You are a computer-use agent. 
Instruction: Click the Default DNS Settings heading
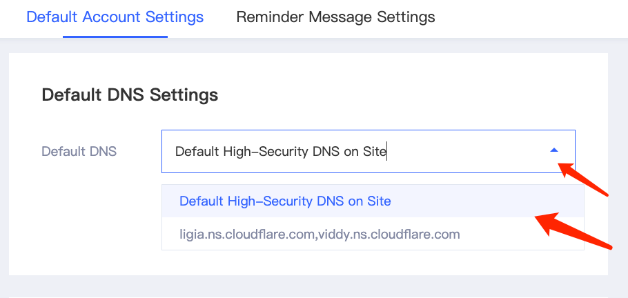pyautogui.click(x=130, y=95)
